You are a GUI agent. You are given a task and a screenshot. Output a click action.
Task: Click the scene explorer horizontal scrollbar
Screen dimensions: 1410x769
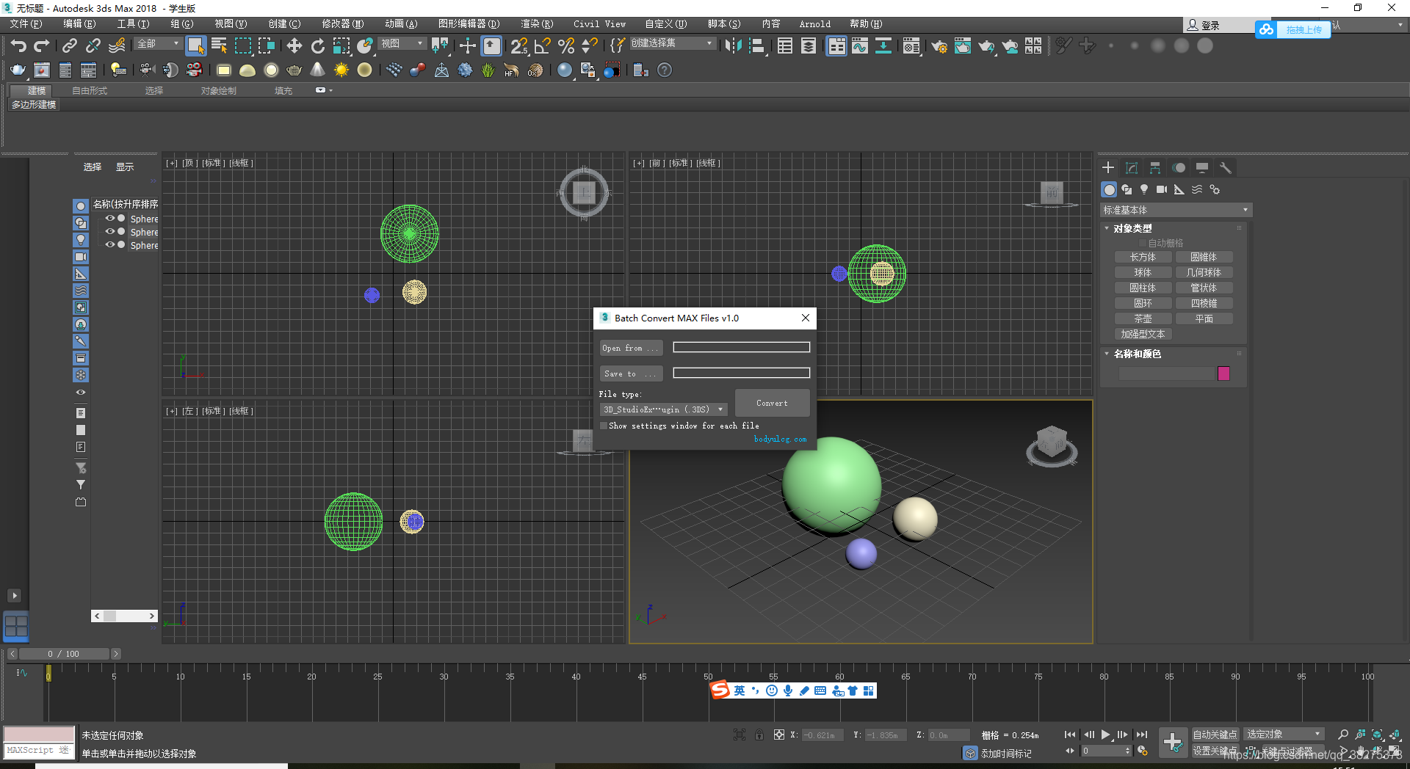click(125, 616)
